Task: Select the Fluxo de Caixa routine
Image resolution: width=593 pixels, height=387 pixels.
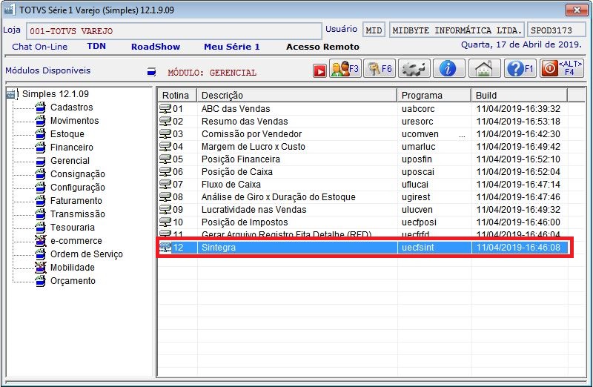Action: 363,184
